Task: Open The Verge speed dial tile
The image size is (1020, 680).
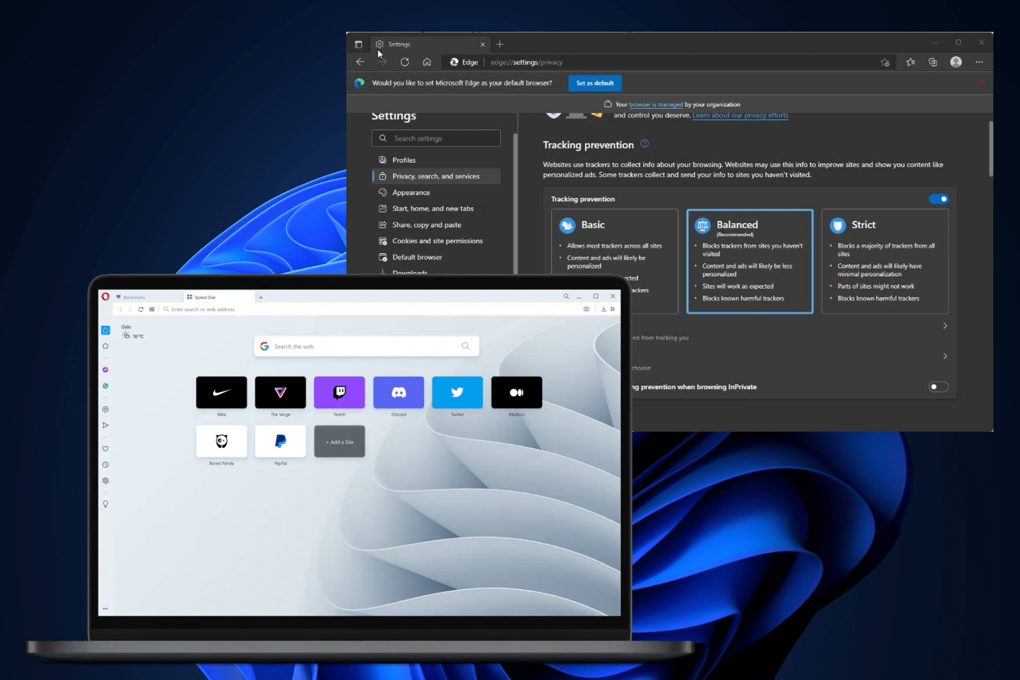Action: (280, 392)
